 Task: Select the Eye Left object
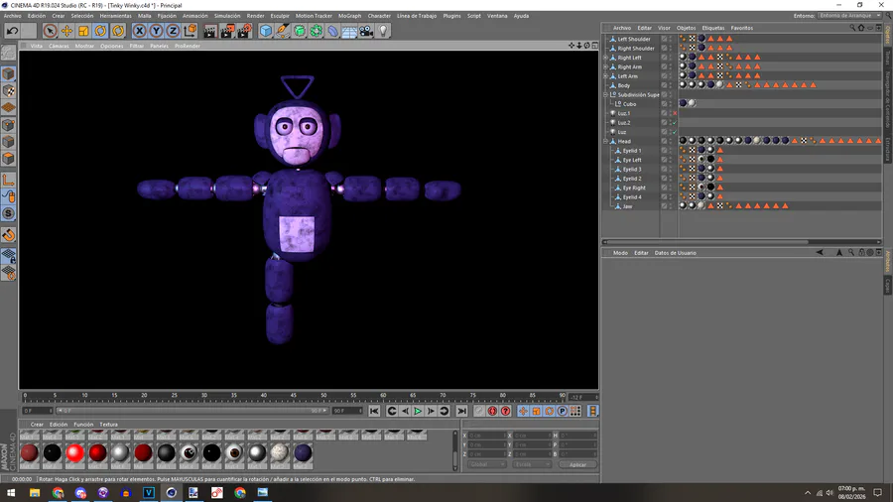pyautogui.click(x=632, y=160)
